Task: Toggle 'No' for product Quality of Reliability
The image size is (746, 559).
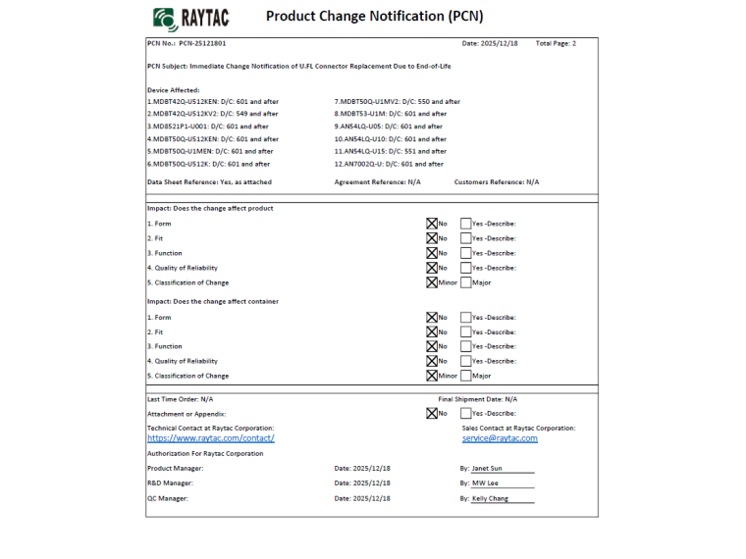Action: tap(432, 268)
